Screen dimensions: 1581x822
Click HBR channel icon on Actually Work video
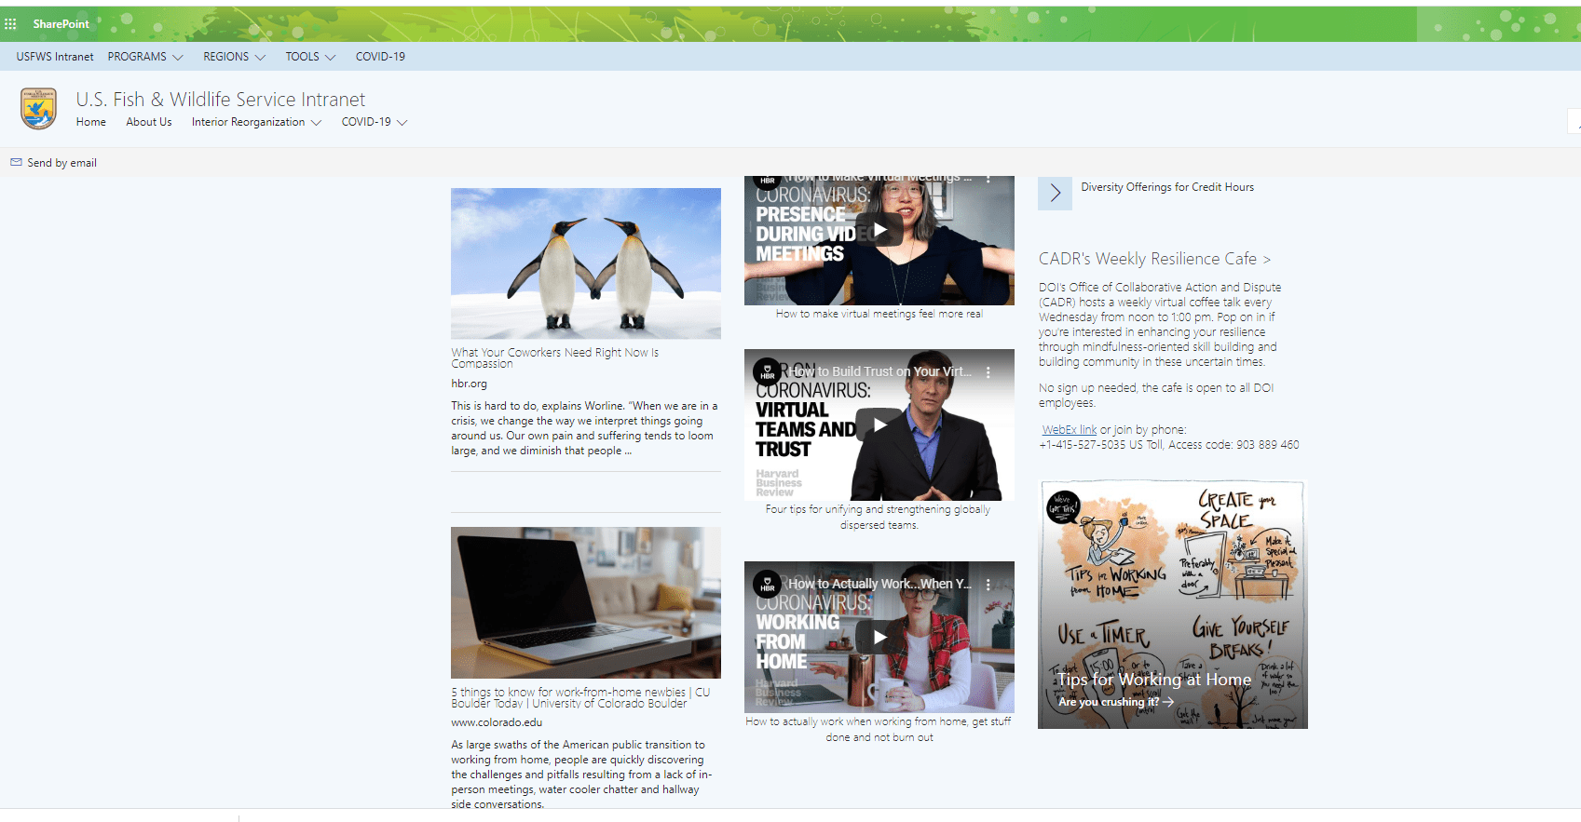[x=768, y=584]
